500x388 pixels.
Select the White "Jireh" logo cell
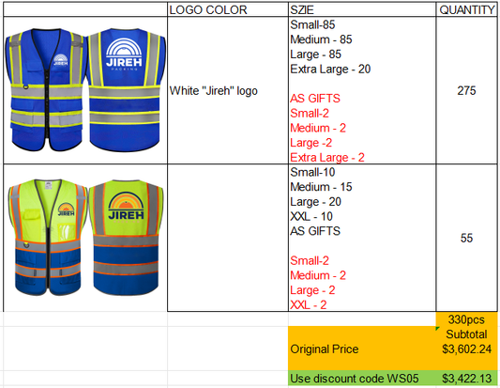tap(228, 91)
